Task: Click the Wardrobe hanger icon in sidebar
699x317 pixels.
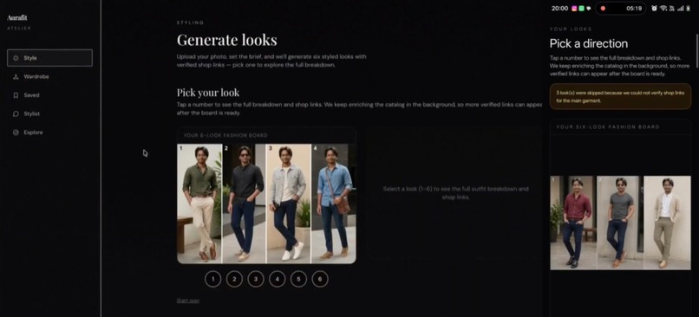Action: (x=16, y=76)
